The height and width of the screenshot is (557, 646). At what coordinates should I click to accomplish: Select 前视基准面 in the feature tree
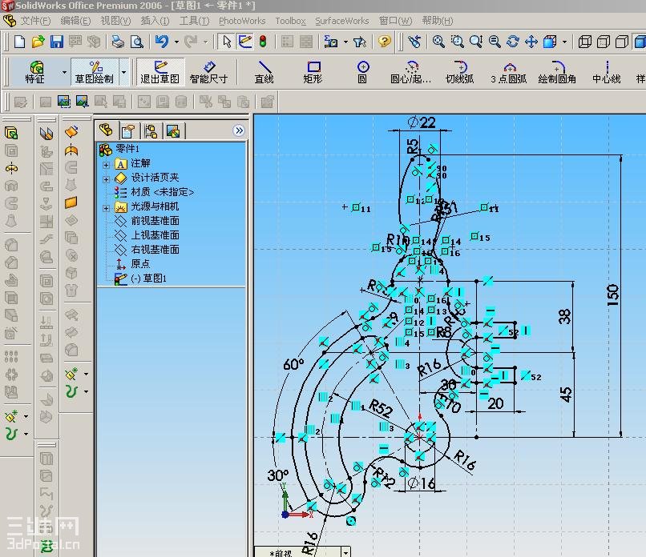pos(155,221)
